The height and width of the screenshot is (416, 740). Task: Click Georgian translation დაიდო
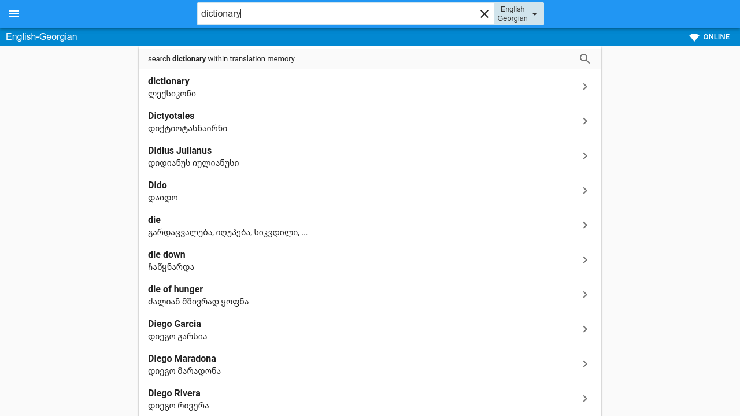point(163,198)
